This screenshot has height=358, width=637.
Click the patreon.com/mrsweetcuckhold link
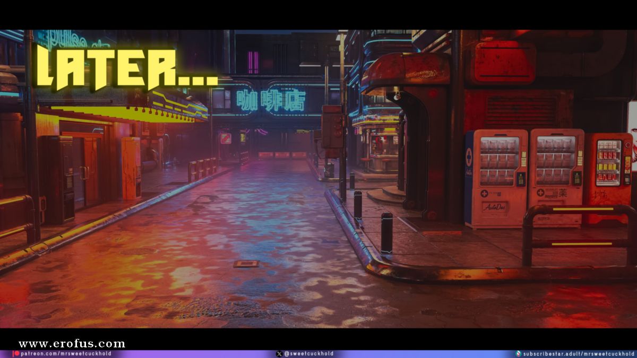66,354
